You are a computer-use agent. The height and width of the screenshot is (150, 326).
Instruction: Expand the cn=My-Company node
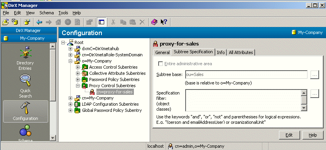tap(70, 98)
